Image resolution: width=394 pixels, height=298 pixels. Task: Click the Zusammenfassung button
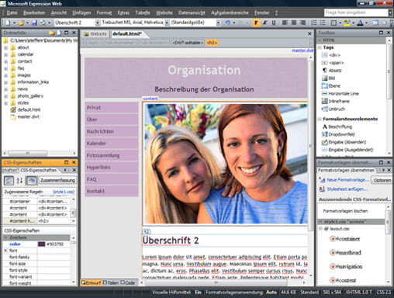pos(57,180)
